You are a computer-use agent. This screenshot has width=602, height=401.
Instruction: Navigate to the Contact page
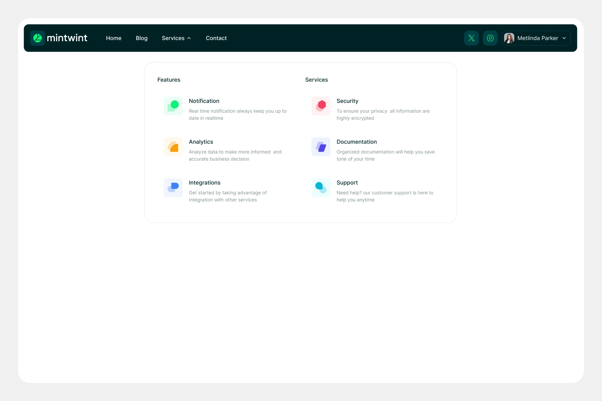216,38
